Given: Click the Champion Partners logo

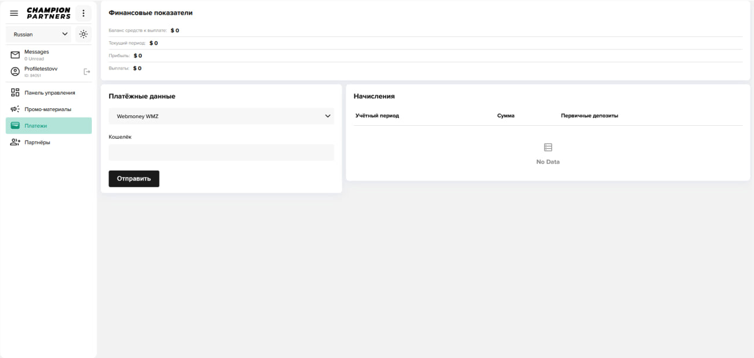Looking at the screenshot, I should pos(48,13).
